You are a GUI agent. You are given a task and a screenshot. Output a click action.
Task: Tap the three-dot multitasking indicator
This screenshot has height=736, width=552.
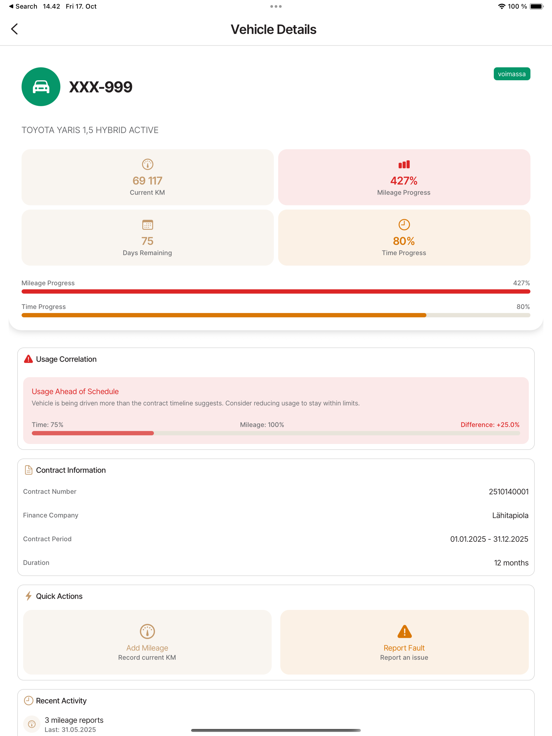pos(276,6)
